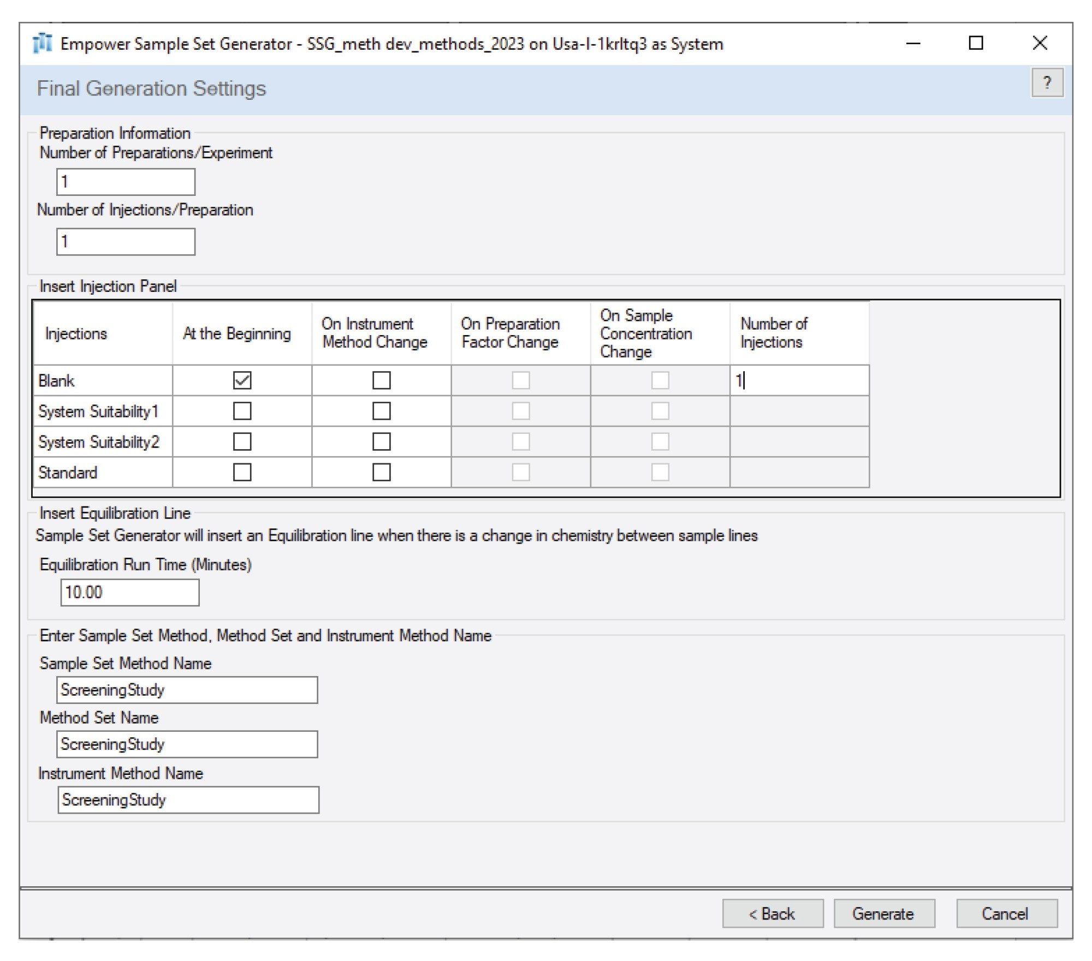Enable System Suitability2 At the Beginning

(242, 441)
